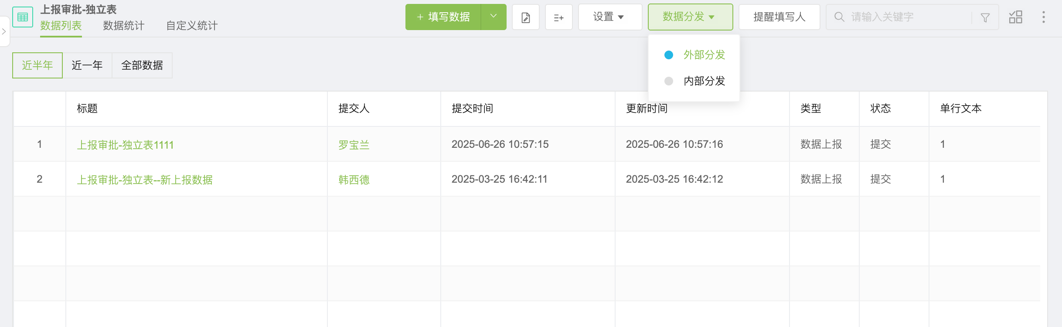Click update time 2025-06-26 10:57:16
Screen dimensions: 1062x327
[674, 144]
